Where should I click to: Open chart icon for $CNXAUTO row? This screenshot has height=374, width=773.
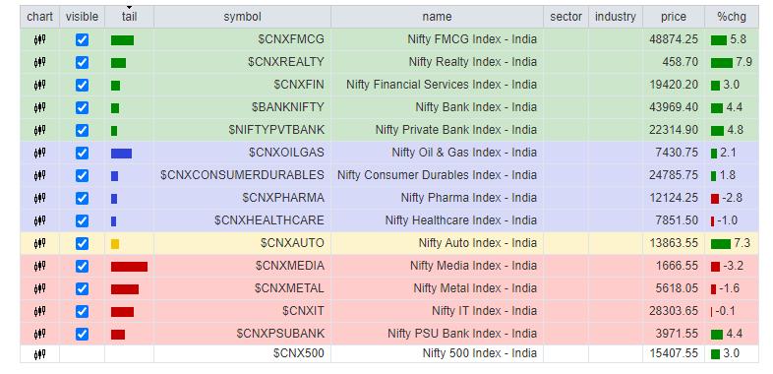[x=40, y=243]
